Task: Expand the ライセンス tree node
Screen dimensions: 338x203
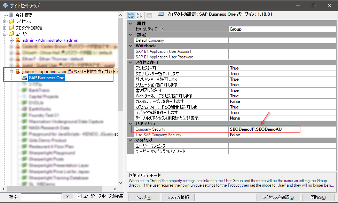Action: [5, 22]
